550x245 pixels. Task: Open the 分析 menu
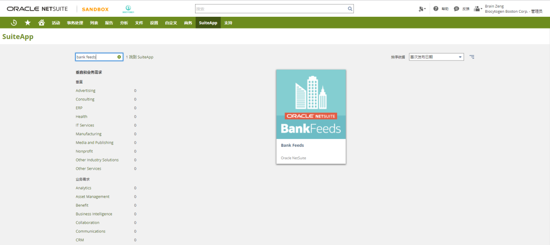click(x=124, y=23)
